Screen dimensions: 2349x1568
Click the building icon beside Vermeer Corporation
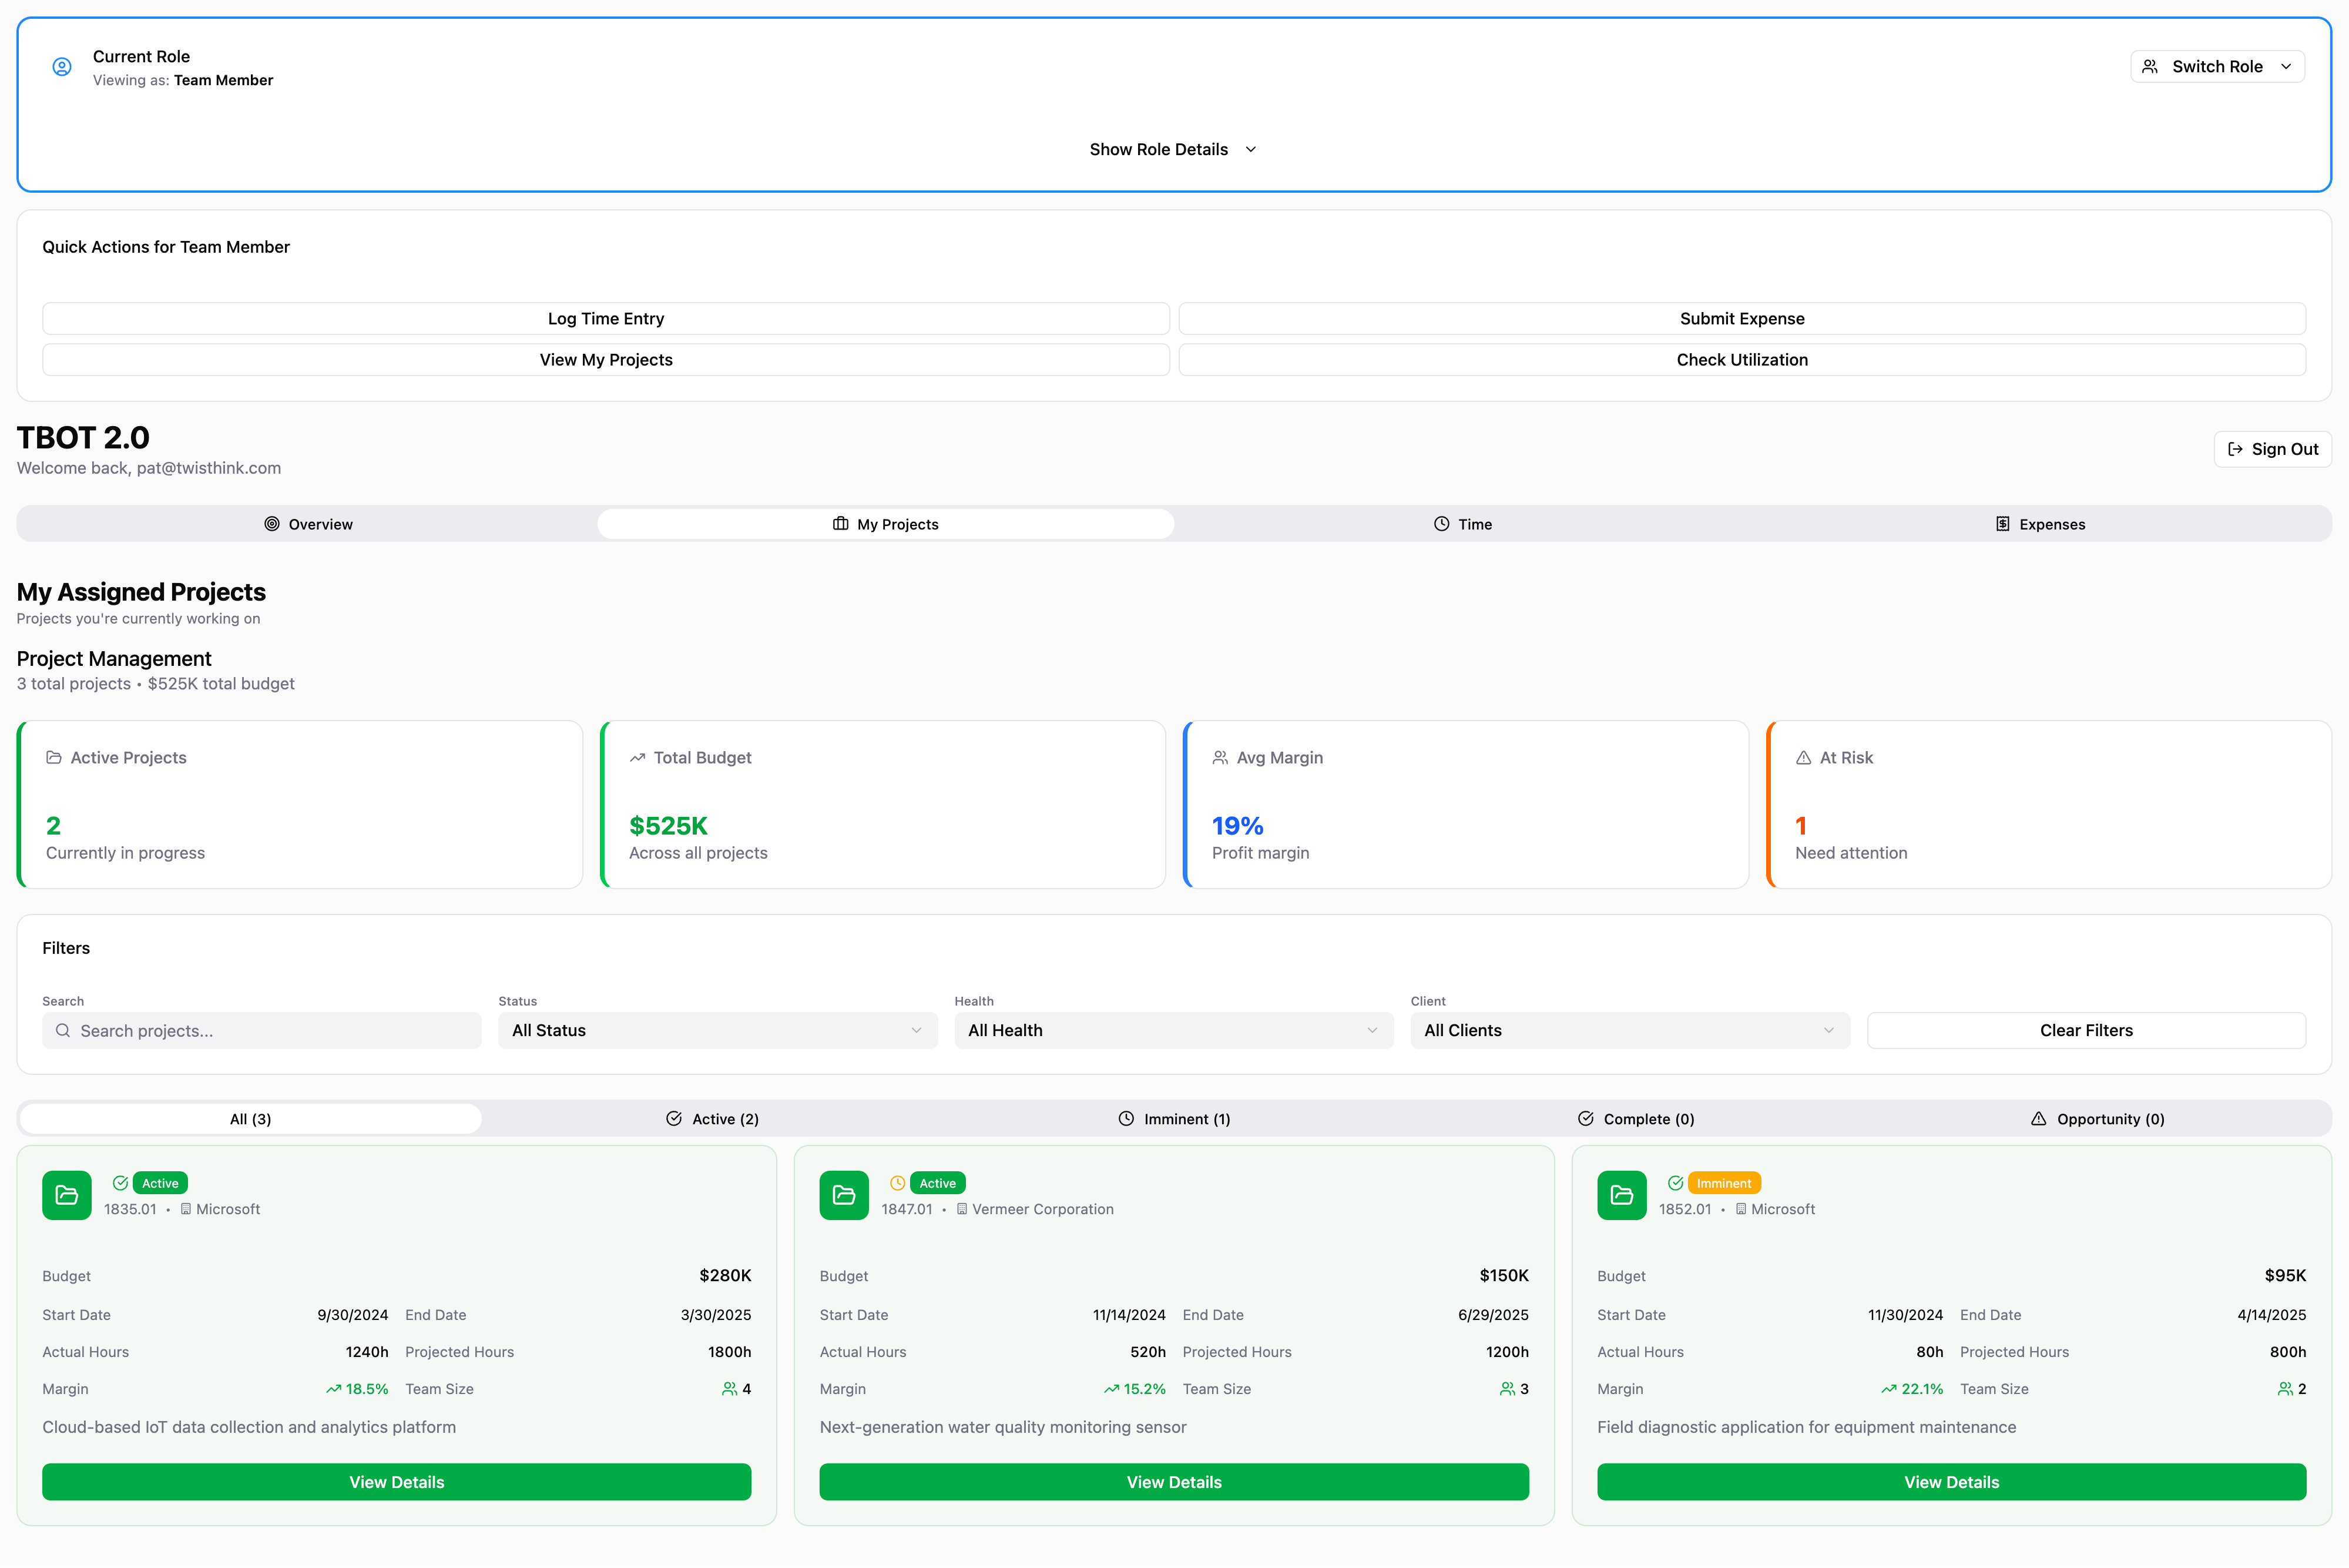962,1209
